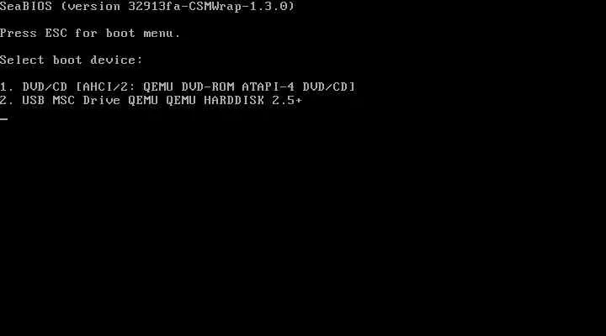Click the '32913fa' build hash
Viewport: 606px width, 336px height.
coord(154,6)
